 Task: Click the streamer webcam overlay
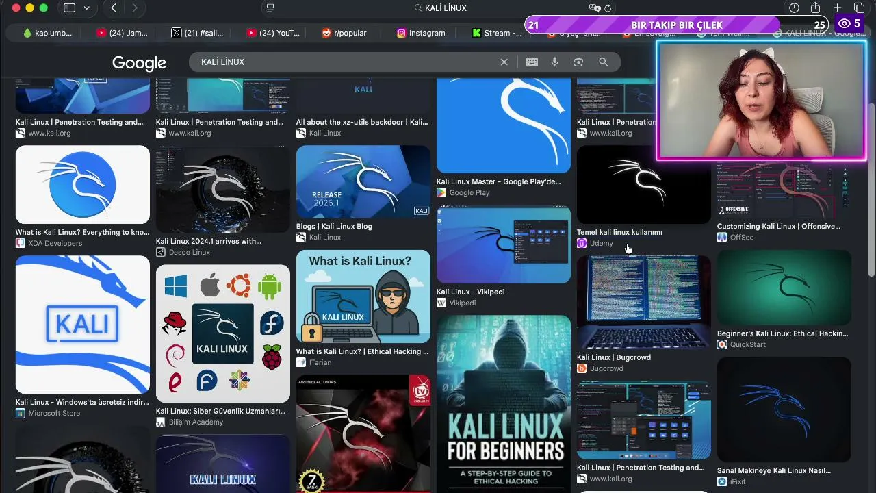tap(762, 101)
